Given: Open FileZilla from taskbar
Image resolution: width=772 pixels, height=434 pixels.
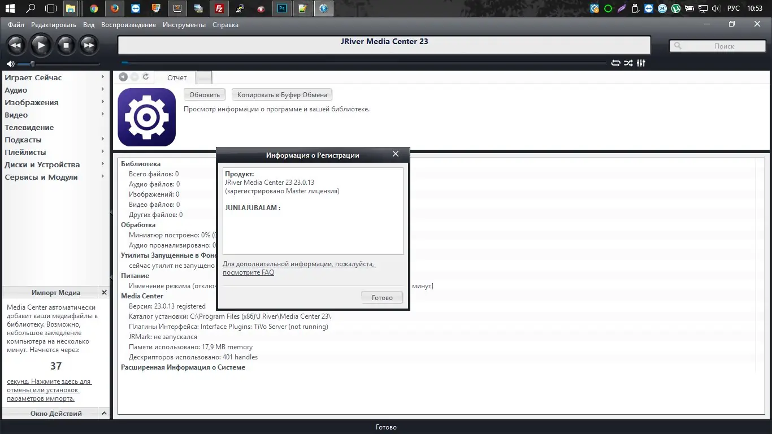Looking at the screenshot, I should click(219, 8).
